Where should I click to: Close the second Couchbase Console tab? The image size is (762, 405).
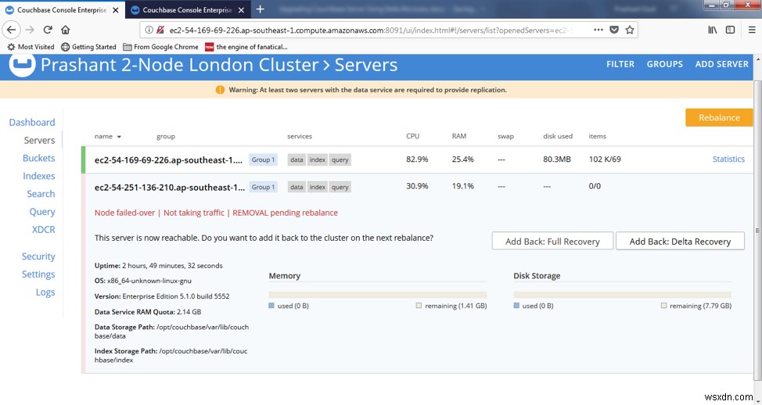point(240,9)
